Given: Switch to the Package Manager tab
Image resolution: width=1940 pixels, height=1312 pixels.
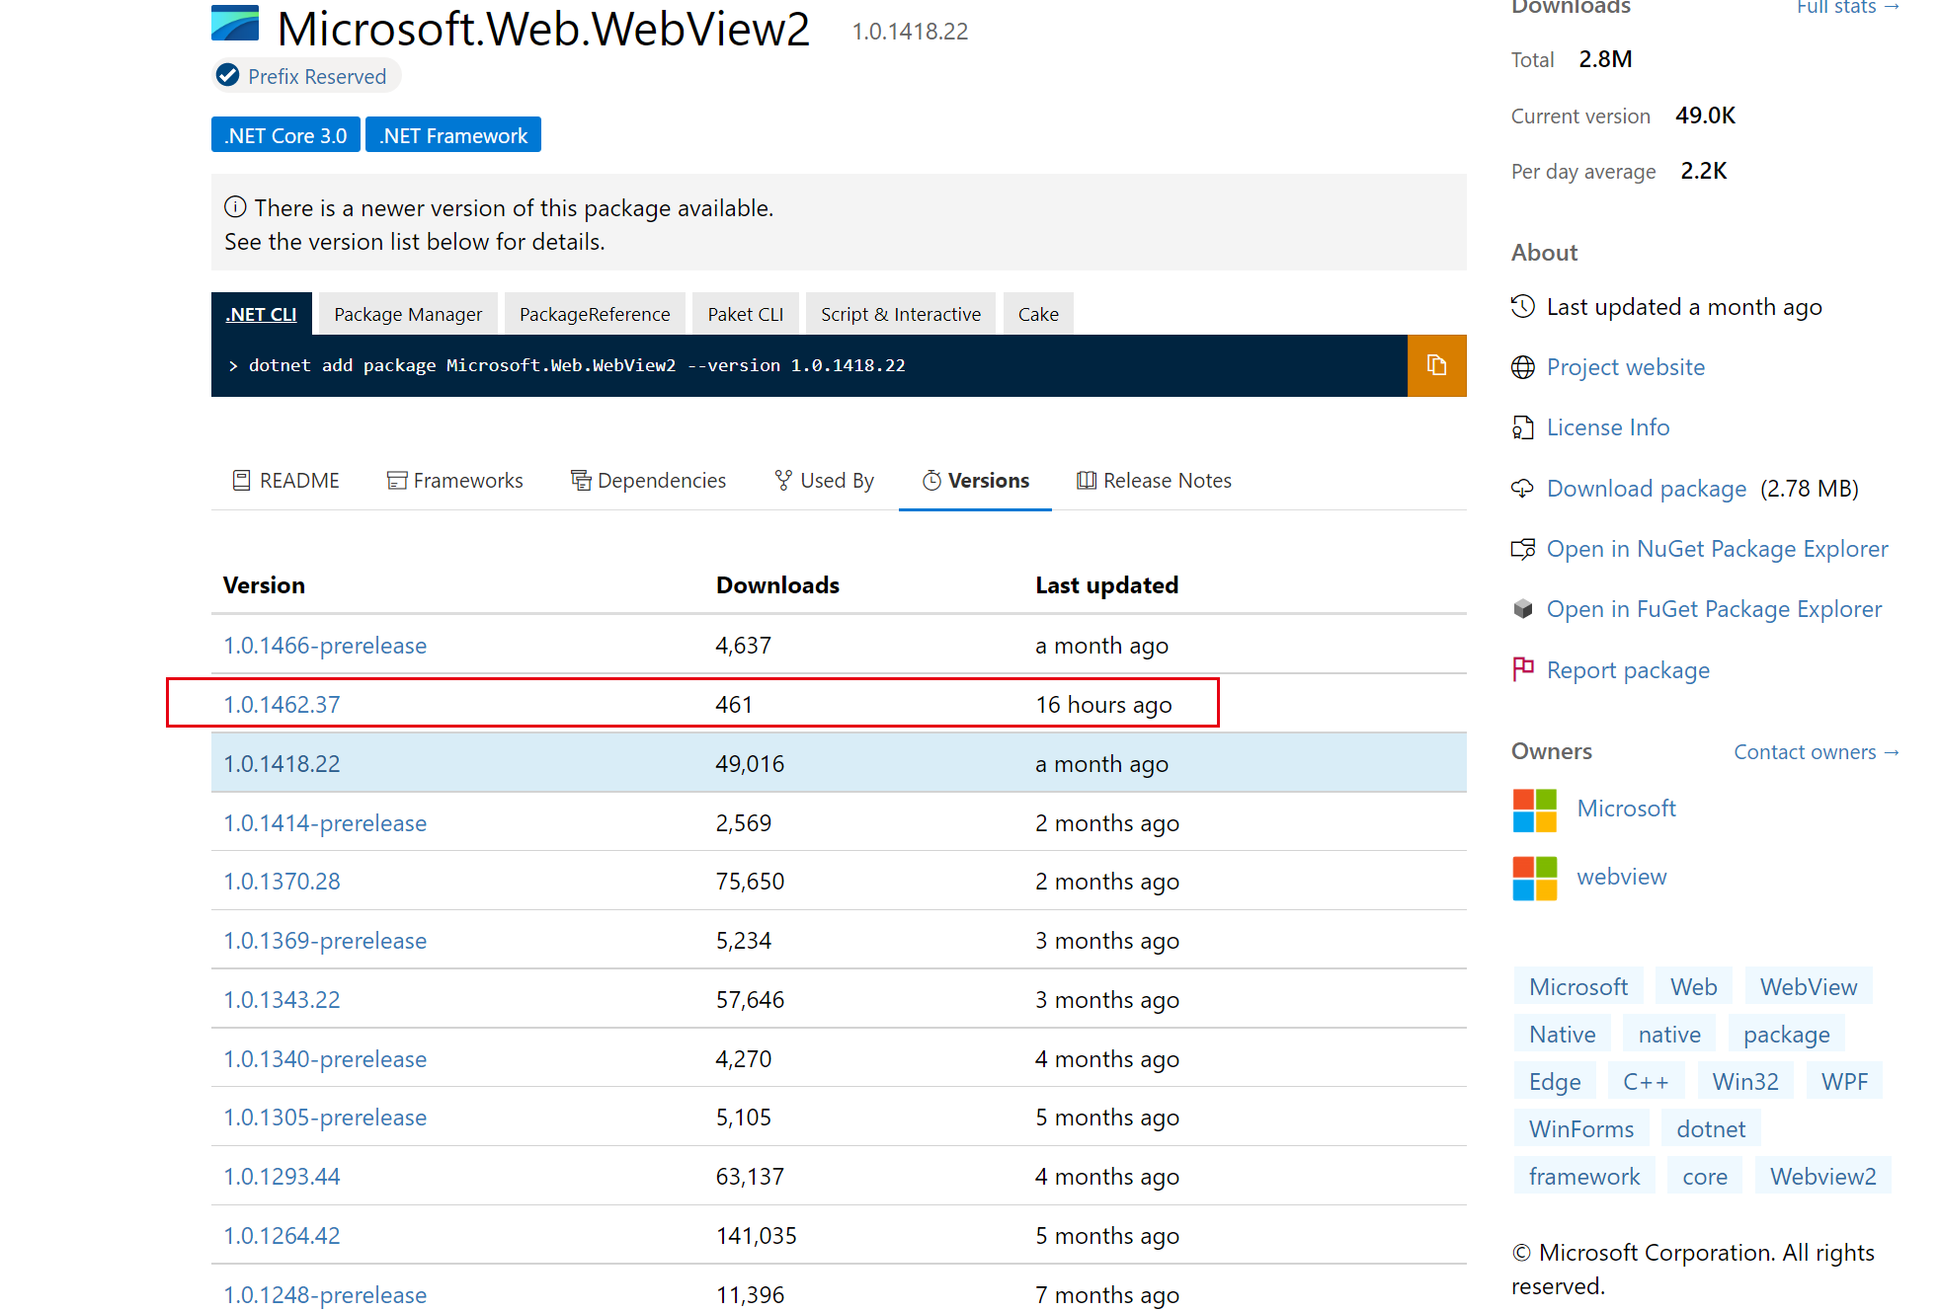Looking at the screenshot, I should tap(407, 313).
